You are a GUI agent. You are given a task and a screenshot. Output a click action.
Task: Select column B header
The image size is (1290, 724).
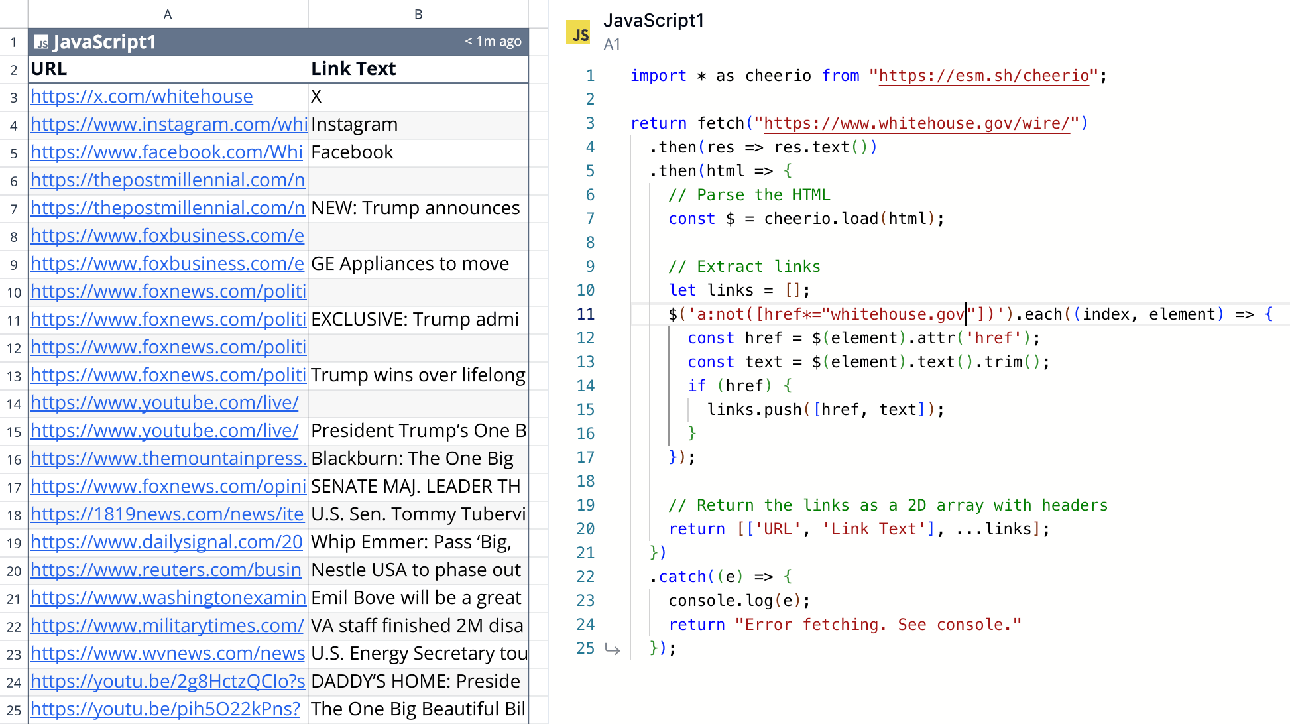tap(418, 14)
